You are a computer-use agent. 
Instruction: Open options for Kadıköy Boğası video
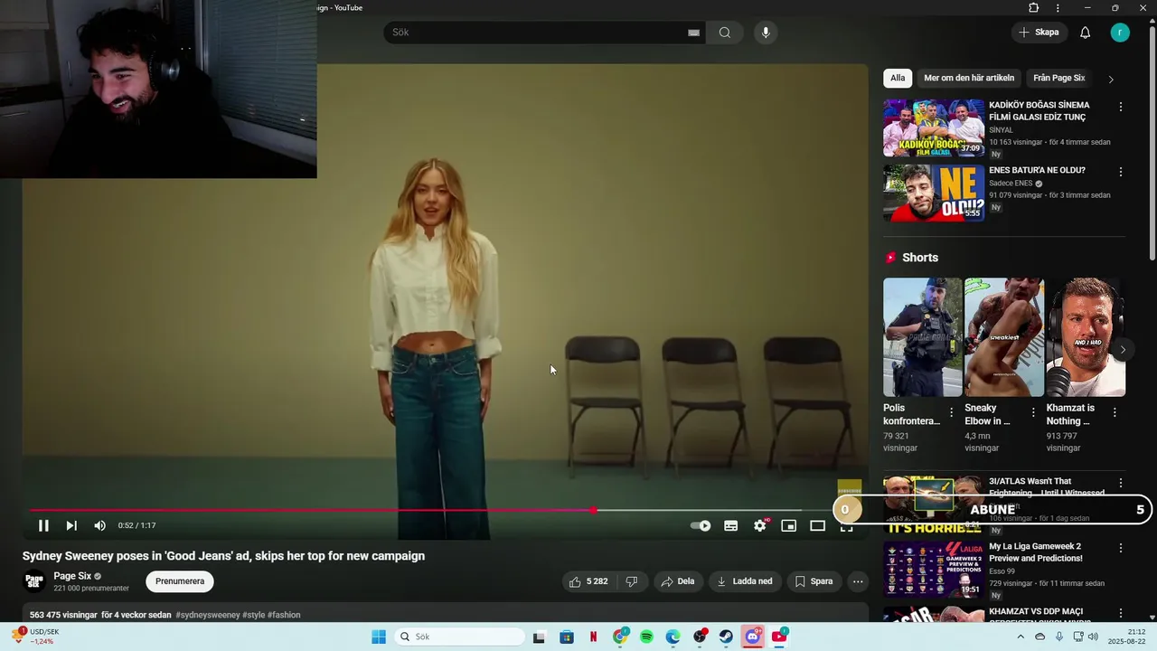[x=1121, y=107]
